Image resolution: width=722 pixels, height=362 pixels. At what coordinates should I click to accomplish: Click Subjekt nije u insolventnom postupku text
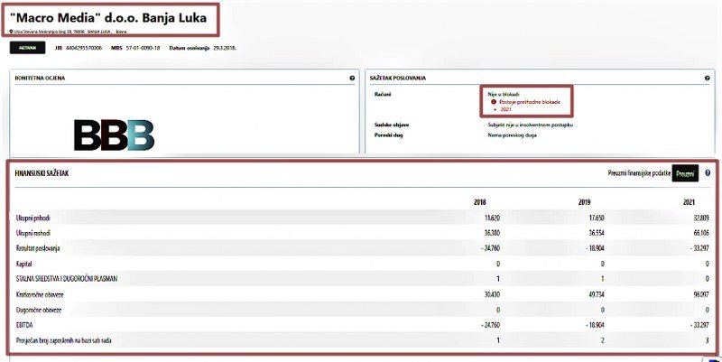[x=531, y=125]
